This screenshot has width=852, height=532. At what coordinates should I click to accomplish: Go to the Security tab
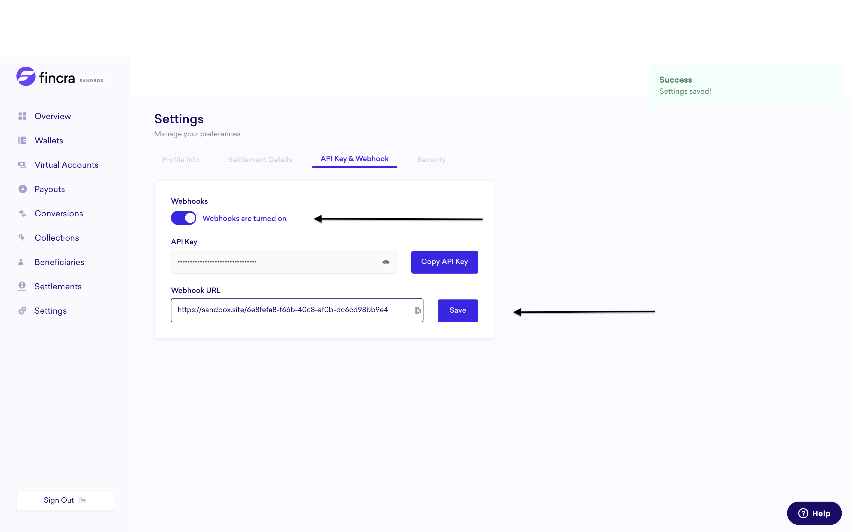[431, 159]
